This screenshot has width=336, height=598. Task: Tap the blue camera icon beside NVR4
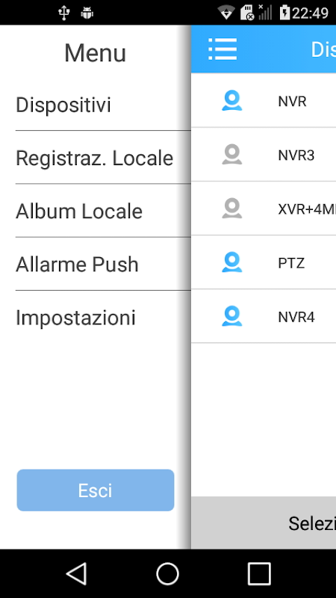[x=232, y=316]
